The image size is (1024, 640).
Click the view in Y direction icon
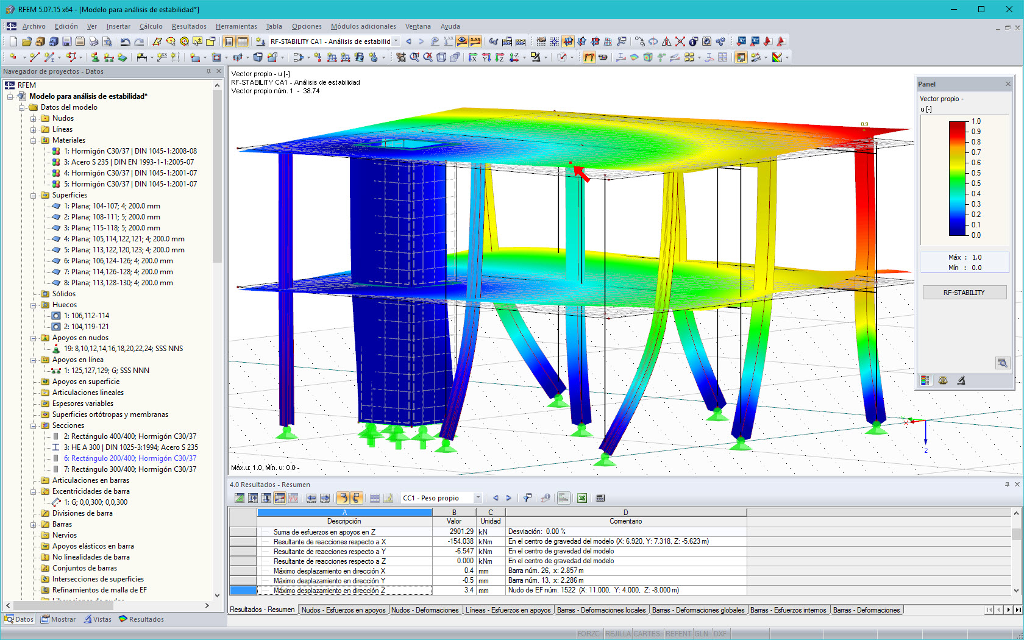(486, 57)
